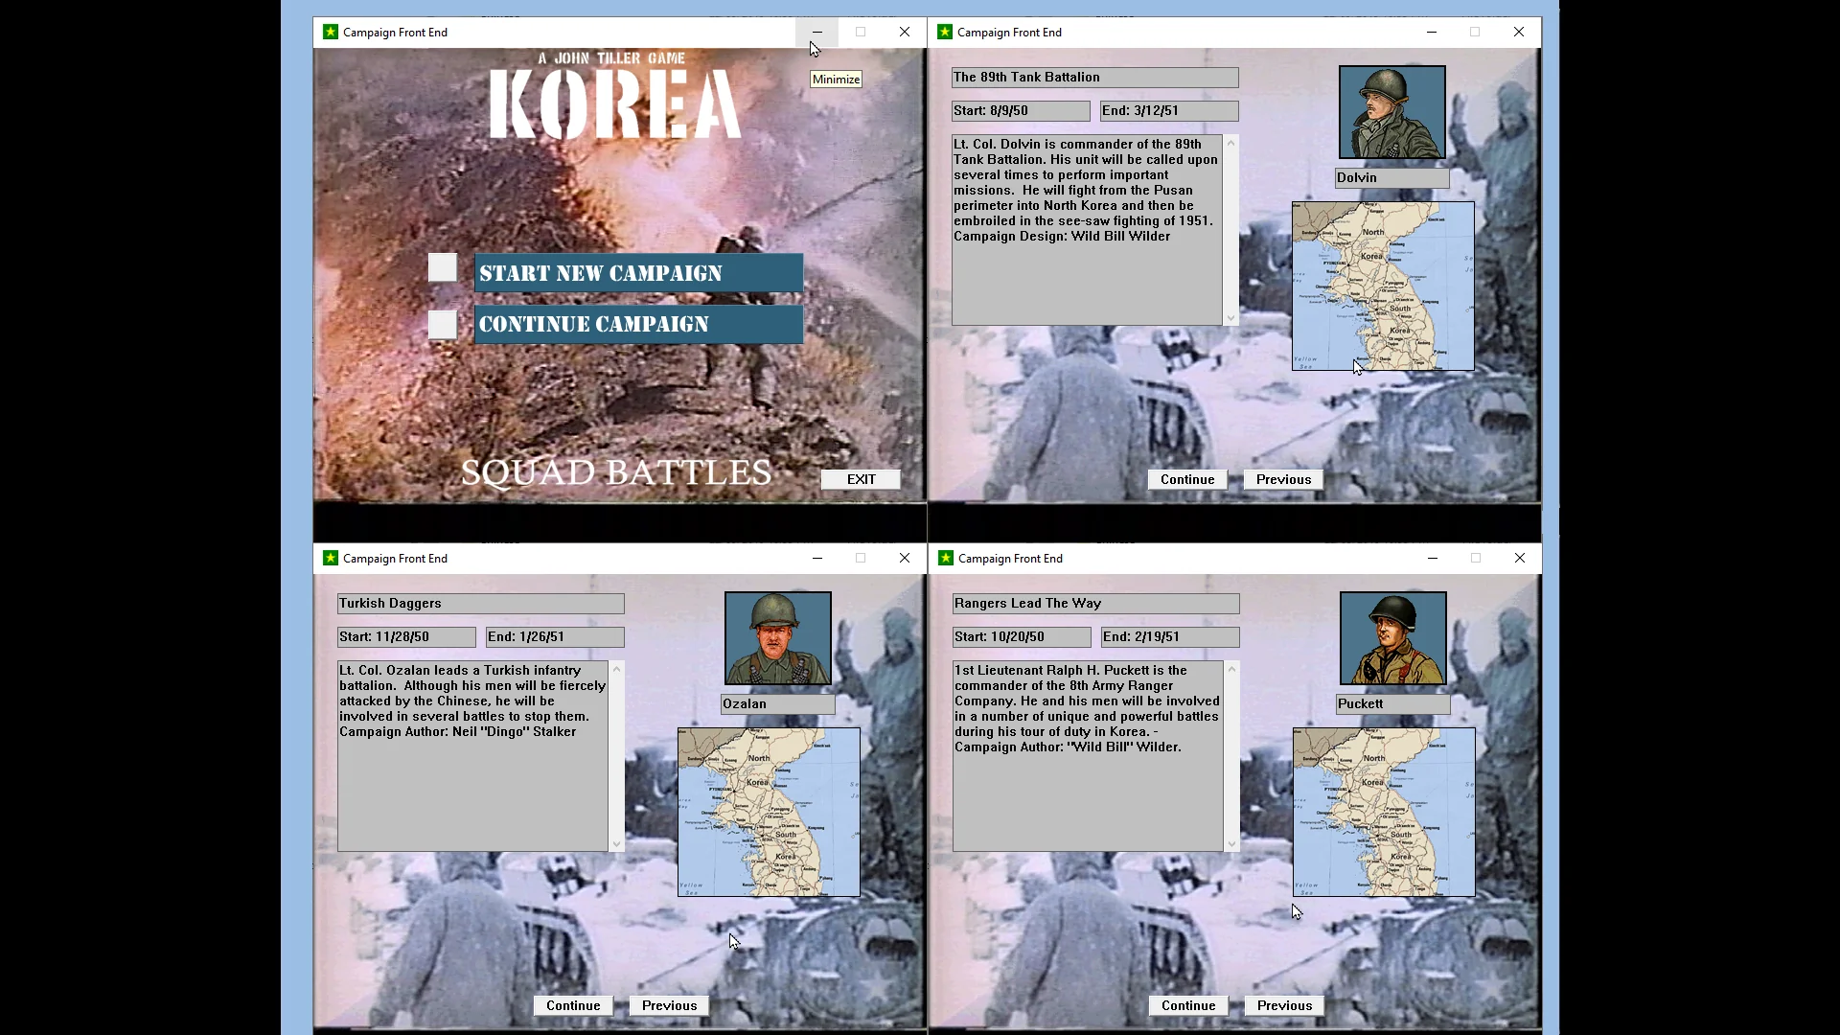The width and height of the screenshot is (1840, 1035).
Task: Click Continue in Rangers Lead The Way window
Action: [x=1188, y=1005]
